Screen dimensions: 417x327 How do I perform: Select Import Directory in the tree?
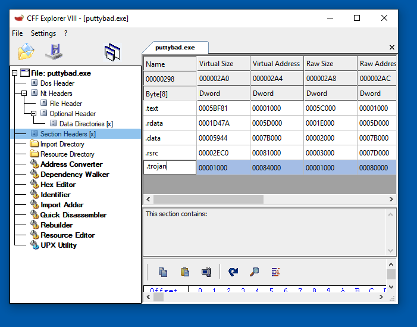point(62,144)
